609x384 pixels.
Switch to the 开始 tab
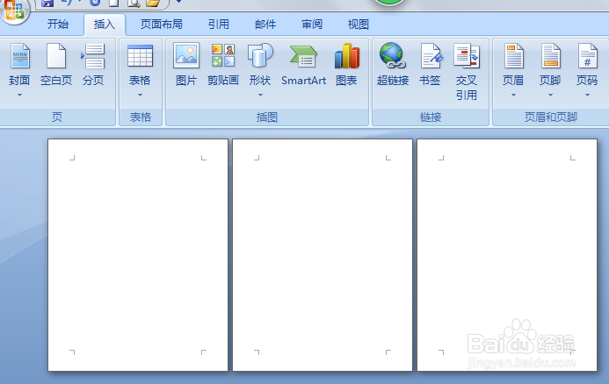[x=58, y=25]
